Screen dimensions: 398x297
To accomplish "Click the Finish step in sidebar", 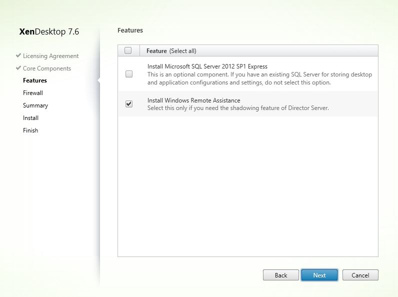I will pyautogui.click(x=30, y=130).
